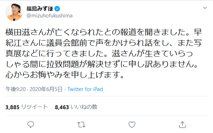Click the date 2020年6月5日

pos(46,89)
